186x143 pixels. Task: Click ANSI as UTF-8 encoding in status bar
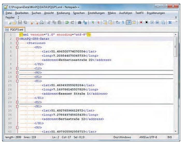click(x=148, y=137)
